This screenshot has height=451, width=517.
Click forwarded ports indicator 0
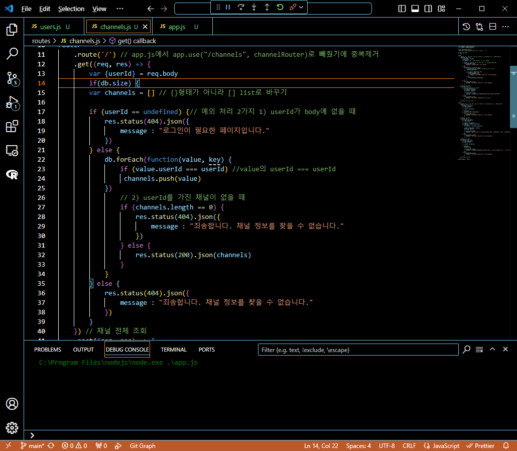101,445
